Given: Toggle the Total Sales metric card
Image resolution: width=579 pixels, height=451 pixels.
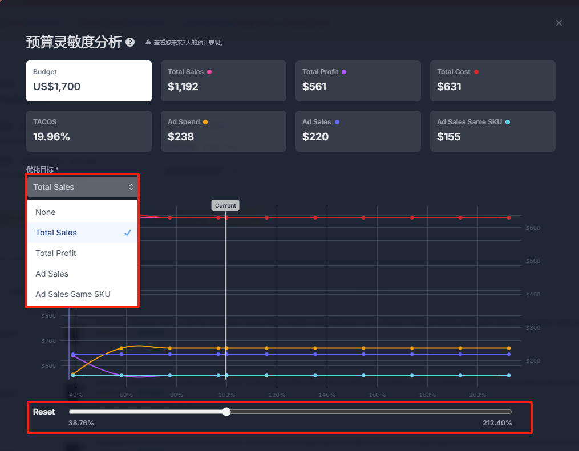Looking at the screenshot, I should [x=223, y=80].
